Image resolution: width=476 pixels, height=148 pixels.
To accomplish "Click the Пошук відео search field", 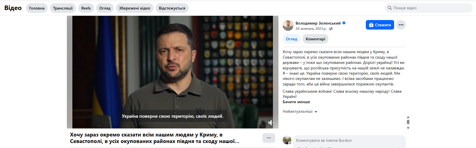I will click(429, 8).
